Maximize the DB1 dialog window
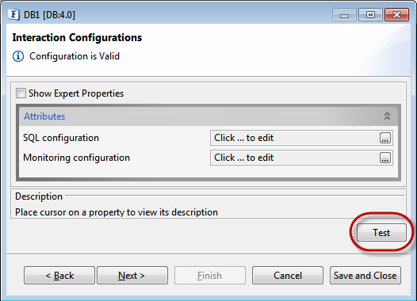 pos(370,15)
